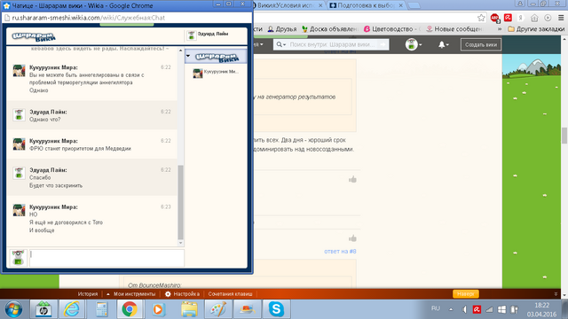568x319 pixels.
Task: Open the Paint app from the taskbar
Action: coord(217,309)
